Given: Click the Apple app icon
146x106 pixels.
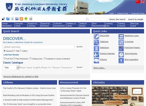Looking at the screenshot, I should point(31,19).
